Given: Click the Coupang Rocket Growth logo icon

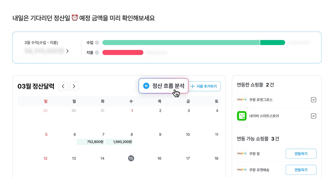Looking at the screenshot, I should (242, 100).
